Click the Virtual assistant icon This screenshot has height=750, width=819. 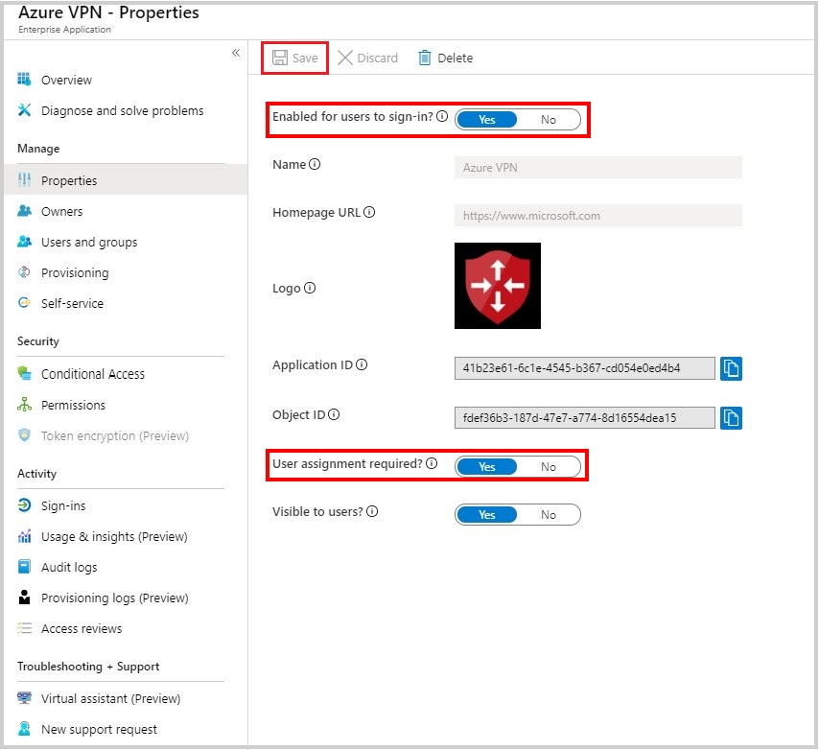(x=24, y=698)
